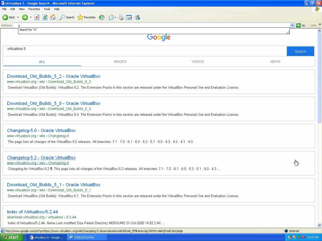The height and width of the screenshot is (241, 322).
Task: Open the File menu
Action: pyautogui.click(x=4, y=9)
